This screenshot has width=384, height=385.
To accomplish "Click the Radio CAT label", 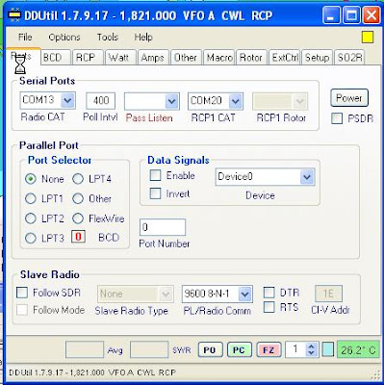I will click(x=42, y=117).
